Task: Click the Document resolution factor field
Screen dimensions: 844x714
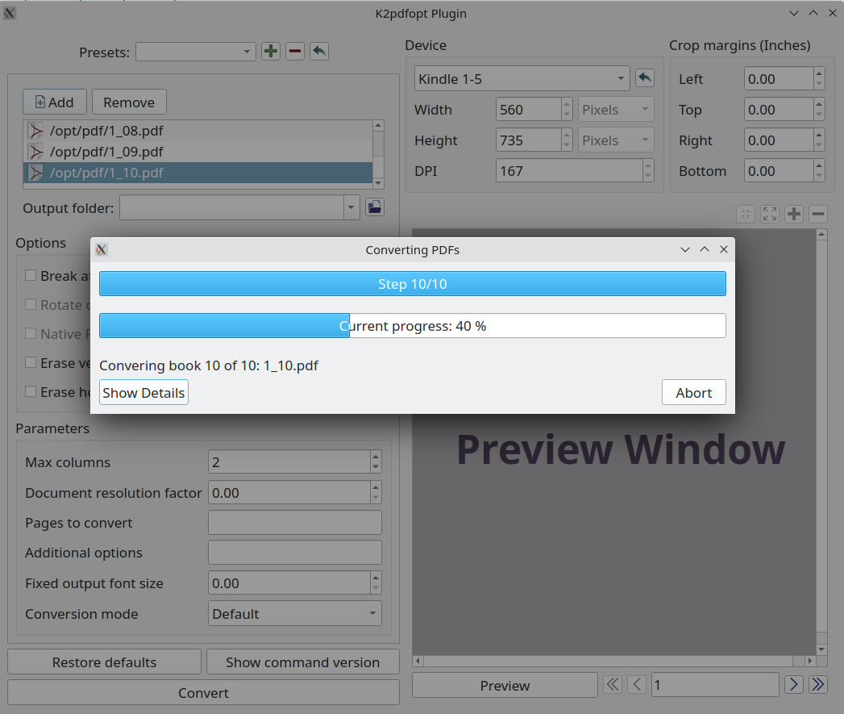Action: (x=289, y=492)
